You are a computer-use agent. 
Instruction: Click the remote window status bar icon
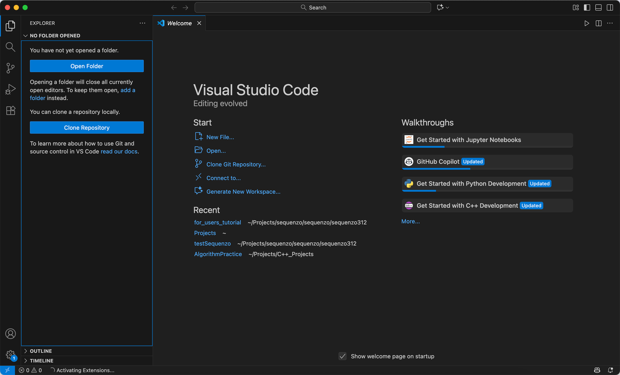pos(7,370)
